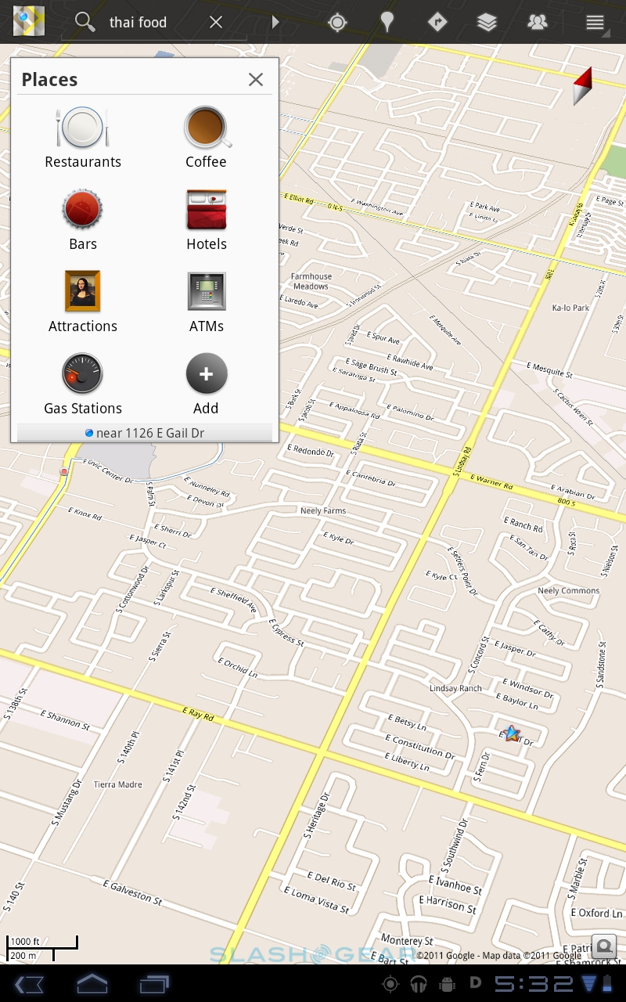Viewport: 626px width, 1002px height.
Task: Select the Bars category
Action: [x=83, y=220]
